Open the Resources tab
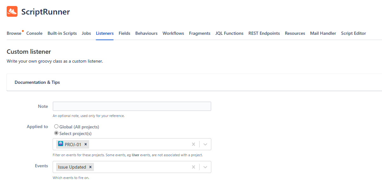The width and height of the screenshot is (382, 185). click(295, 33)
